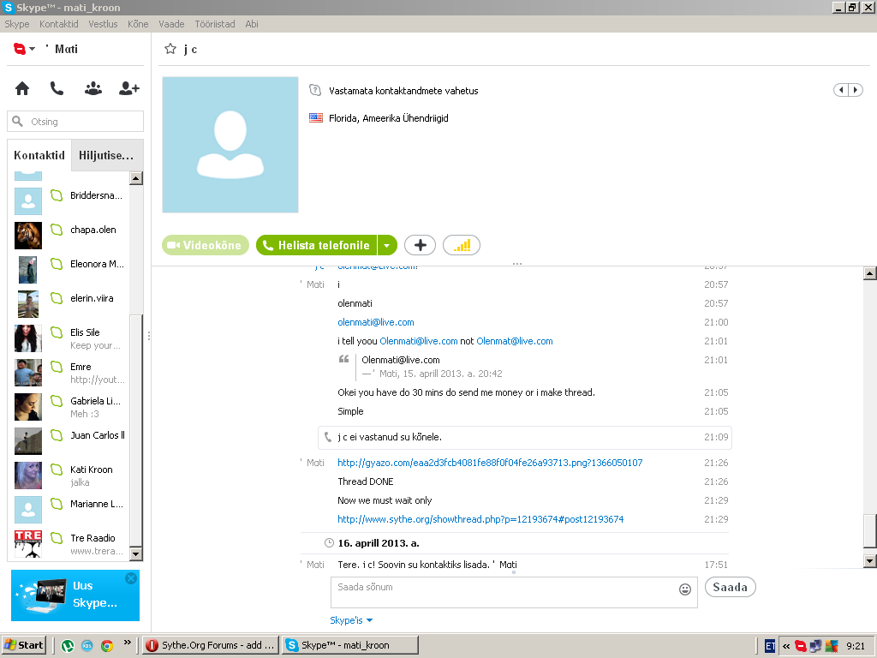Click the previous arrow in contact header
877x658 pixels.
pyautogui.click(x=841, y=90)
